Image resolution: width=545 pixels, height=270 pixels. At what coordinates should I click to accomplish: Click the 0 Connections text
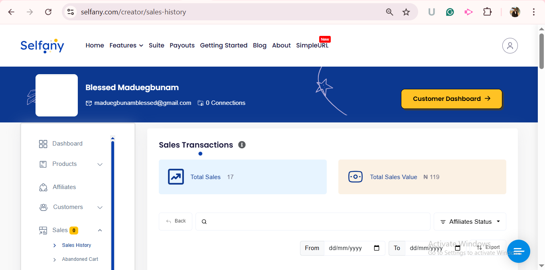[x=225, y=103]
